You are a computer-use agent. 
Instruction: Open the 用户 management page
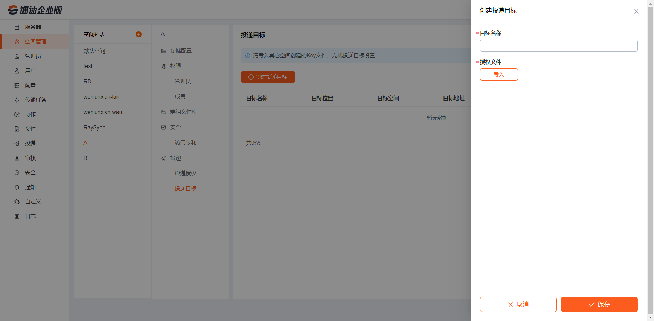coord(30,71)
